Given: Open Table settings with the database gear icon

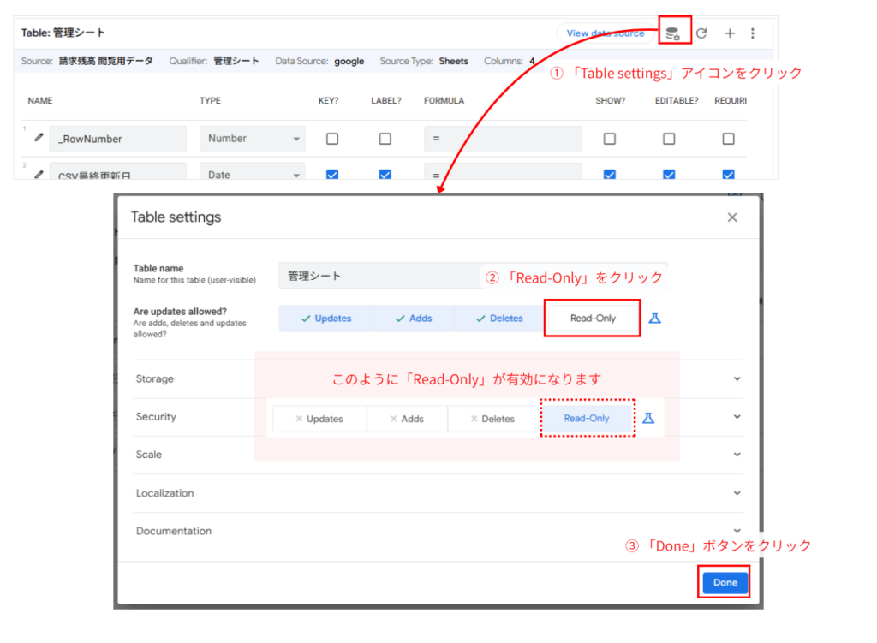Looking at the screenshot, I should (673, 31).
